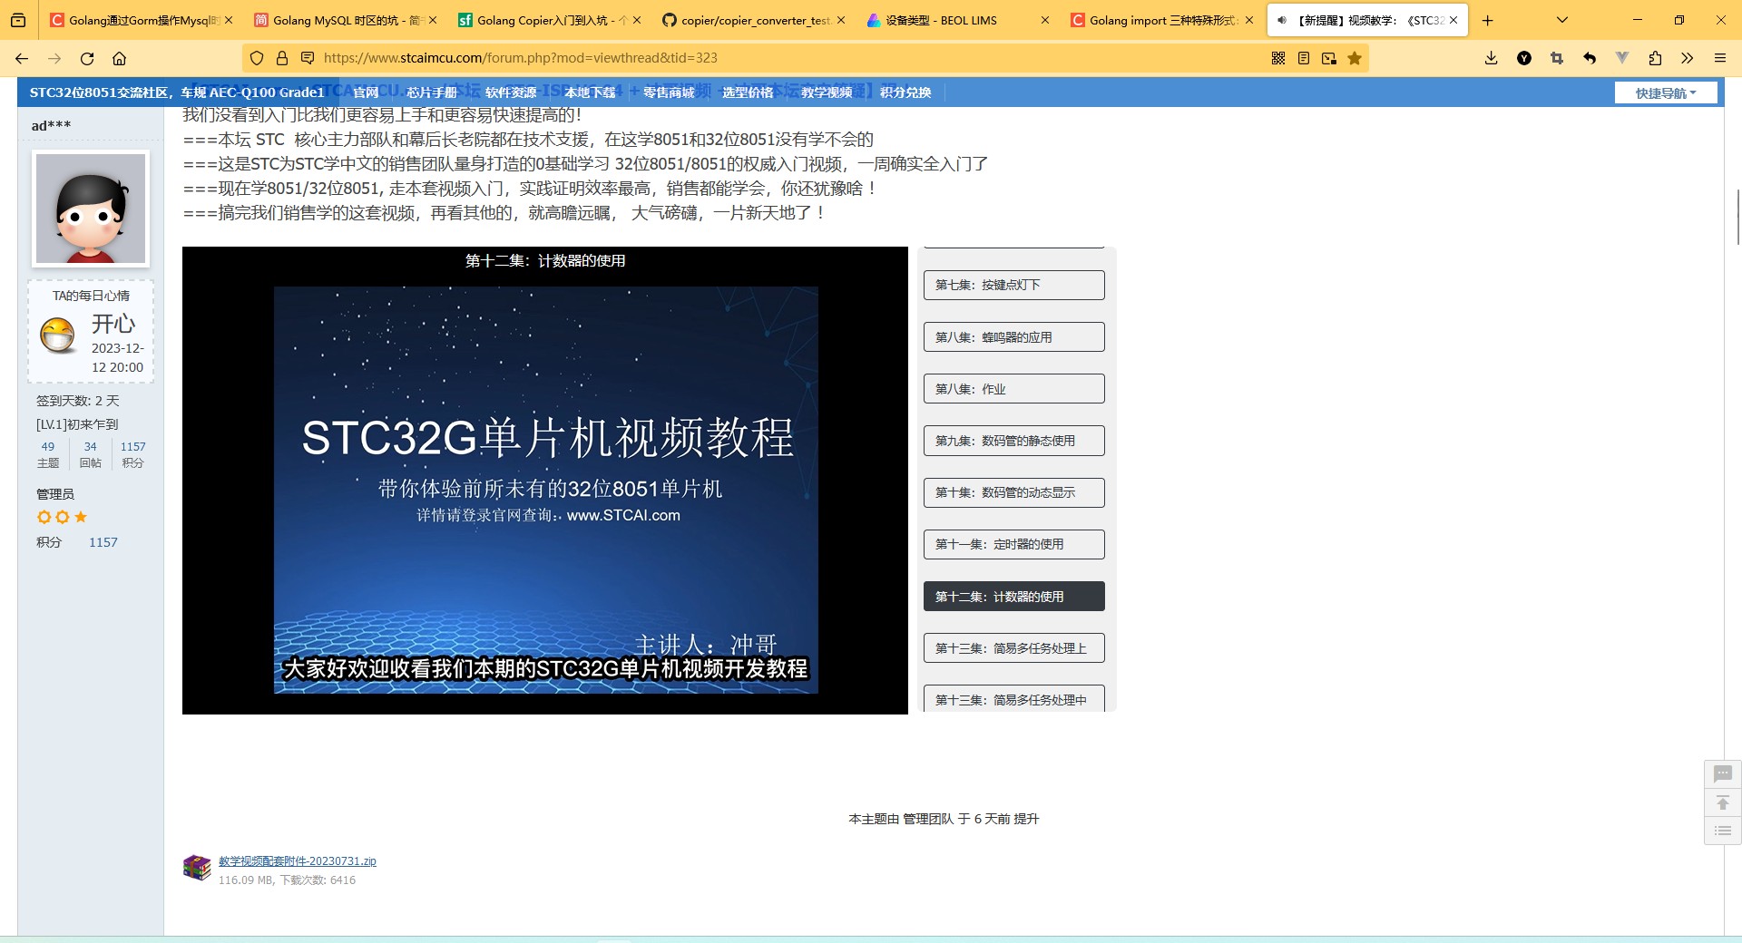Screen dimensions: 1742x943
Task: Open the 零售商城 navigation link
Action: pos(669,92)
